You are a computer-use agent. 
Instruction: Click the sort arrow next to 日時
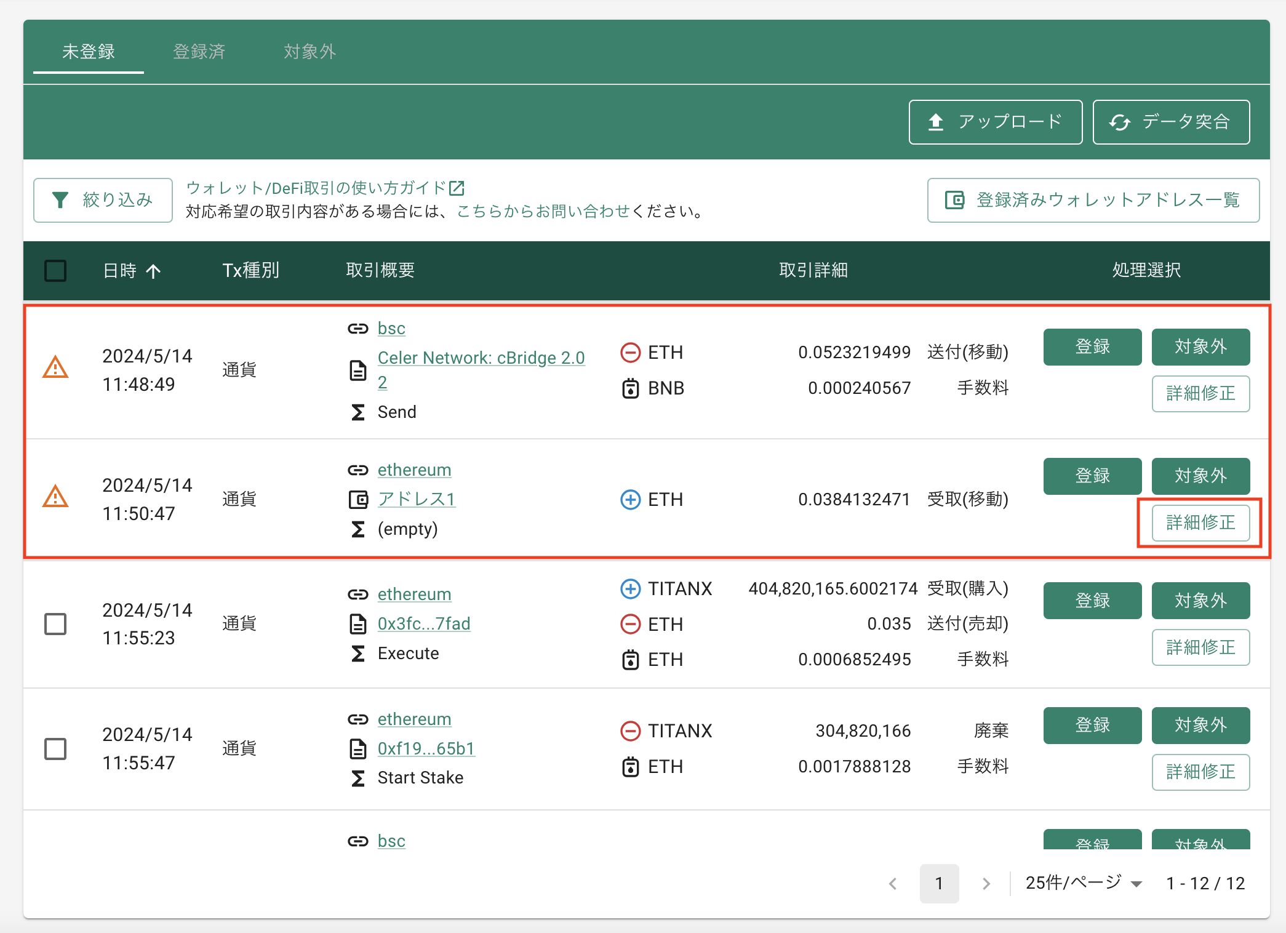153,271
